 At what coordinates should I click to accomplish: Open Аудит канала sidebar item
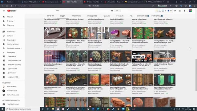(12, 69)
